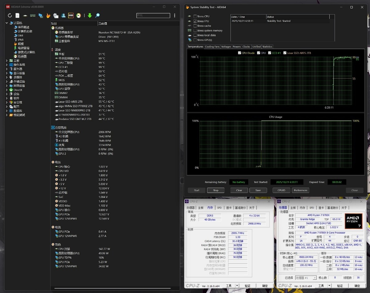Switch to the Cooling Fans tab
Image resolution: width=370 pixels, height=293 pixels.
coord(212,47)
